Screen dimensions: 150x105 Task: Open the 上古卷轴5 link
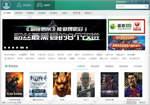point(92,58)
